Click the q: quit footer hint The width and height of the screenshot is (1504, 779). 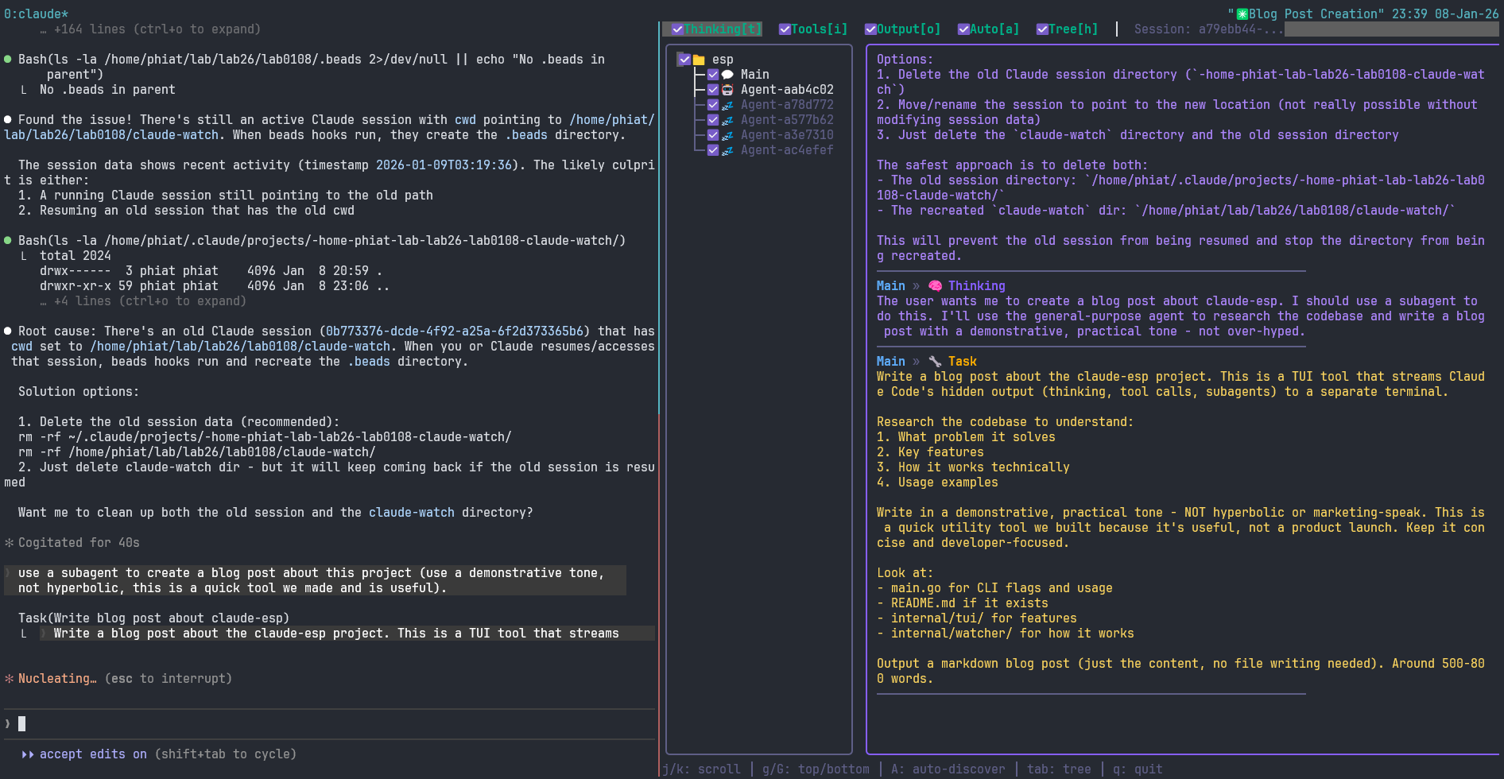click(1138, 769)
